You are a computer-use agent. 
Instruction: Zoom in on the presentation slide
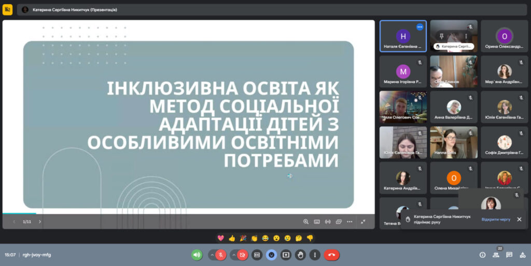(x=306, y=221)
